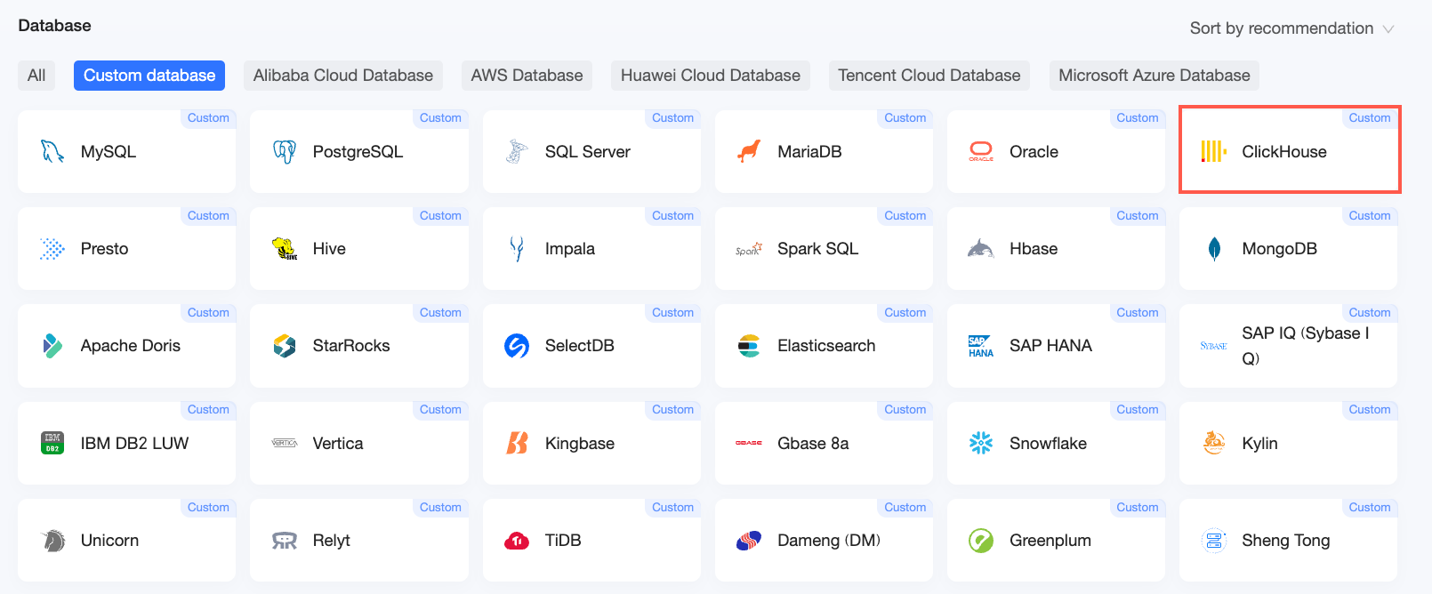Image resolution: width=1432 pixels, height=594 pixels.
Task: Click the Elasticsearch logo icon
Action: [749, 346]
